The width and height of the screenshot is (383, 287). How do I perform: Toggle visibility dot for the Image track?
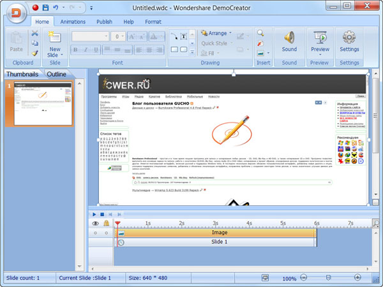[x=96, y=233]
